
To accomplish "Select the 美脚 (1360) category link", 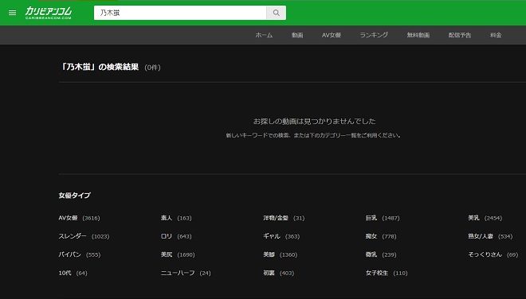I will [x=280, y=254].
